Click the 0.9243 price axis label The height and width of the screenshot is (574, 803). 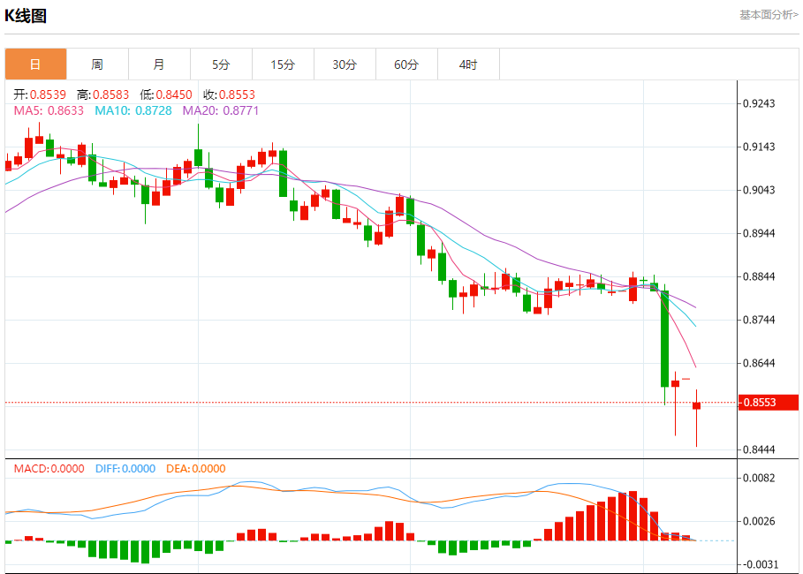pos(759,103)
